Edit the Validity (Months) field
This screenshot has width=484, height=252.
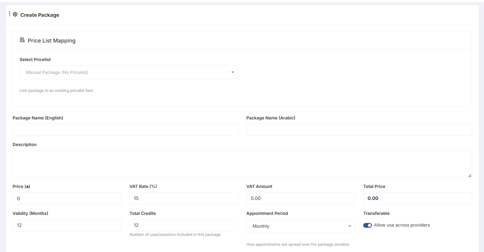(x=67, y=225)
